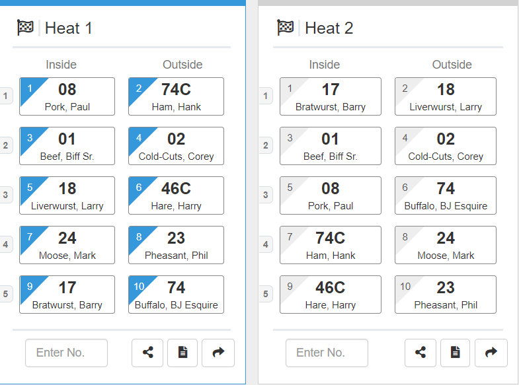Click row 3 label in Heat 1
Screen dimensions: 519x385
click(x=5, y=195)
